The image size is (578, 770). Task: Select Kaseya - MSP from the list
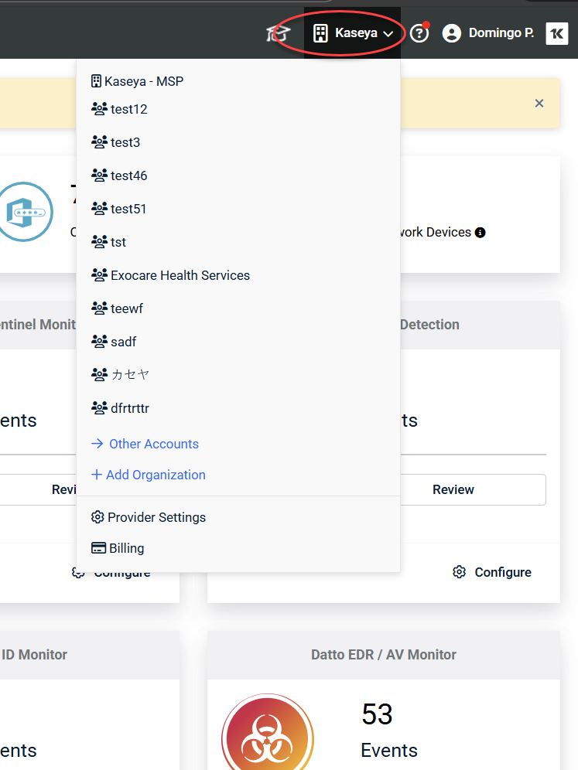pyautogui.click(x=137, y=81)
